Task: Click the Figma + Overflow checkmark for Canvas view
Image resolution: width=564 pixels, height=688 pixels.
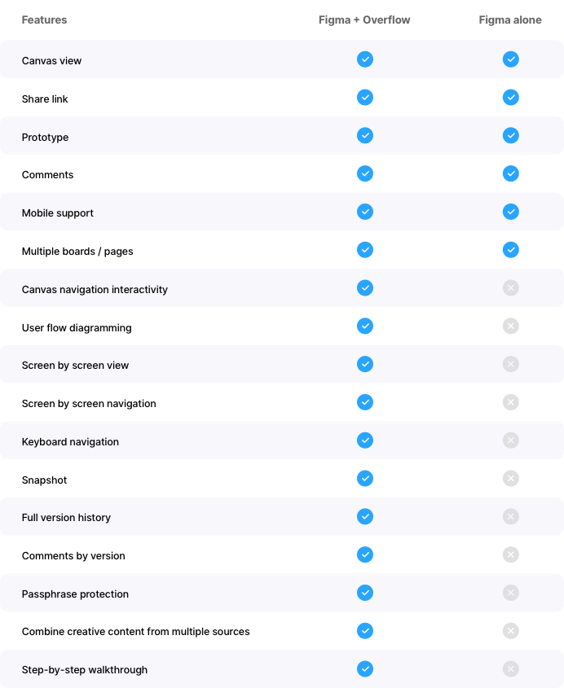Action: (x=365, y=59)
